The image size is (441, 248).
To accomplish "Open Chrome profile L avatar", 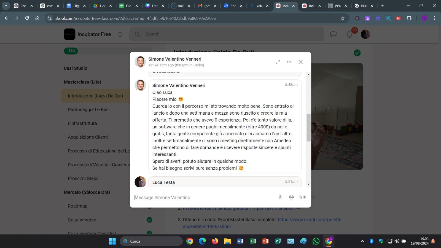I will pyautogui.click(x=424, y=18).
